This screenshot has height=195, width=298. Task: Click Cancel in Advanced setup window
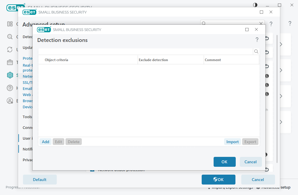coord(258,180)
